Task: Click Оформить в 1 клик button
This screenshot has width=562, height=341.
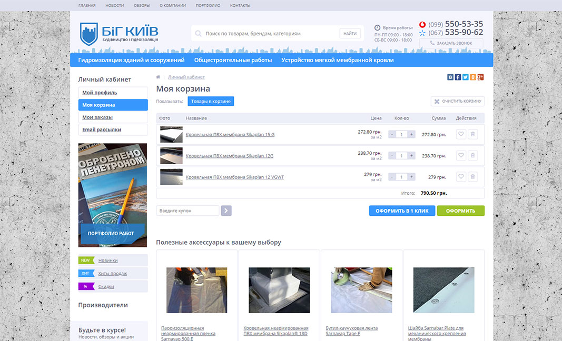Action: tap(402, 210)
